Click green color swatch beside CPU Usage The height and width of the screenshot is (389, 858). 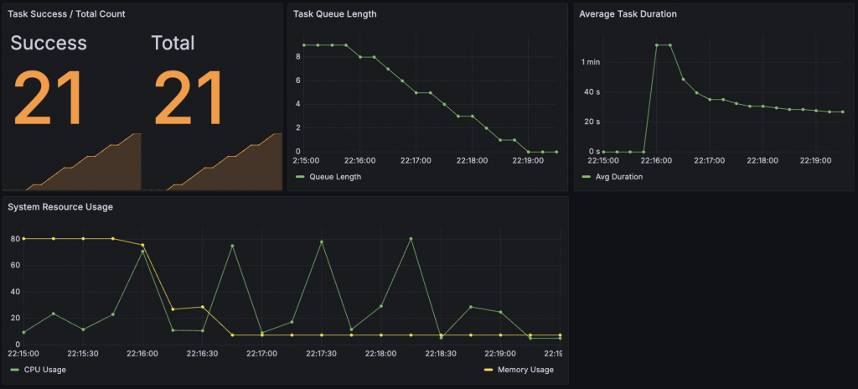pos(13,370)
